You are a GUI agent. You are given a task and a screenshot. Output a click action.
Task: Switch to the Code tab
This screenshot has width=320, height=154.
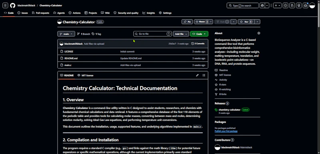click(9, 13)
